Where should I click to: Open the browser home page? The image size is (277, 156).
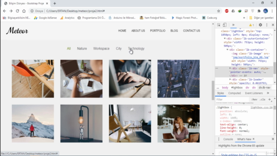(x=24, y=11)
